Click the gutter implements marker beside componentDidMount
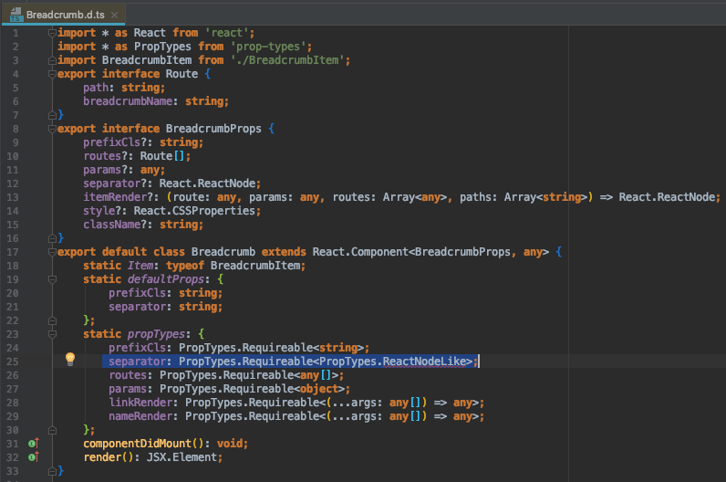Screen dimensions: 726x482 point(34,444)
